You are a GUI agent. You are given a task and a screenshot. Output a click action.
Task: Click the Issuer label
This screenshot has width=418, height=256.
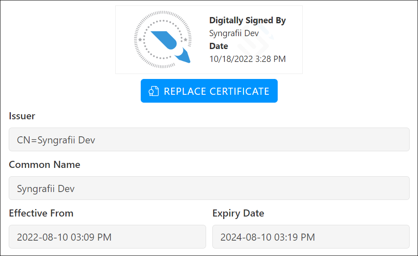pyautogui.click(x=22, y=116)
